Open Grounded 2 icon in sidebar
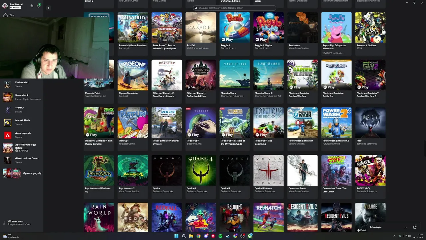This screenshot has width=426, height=240. pos(7,97)
